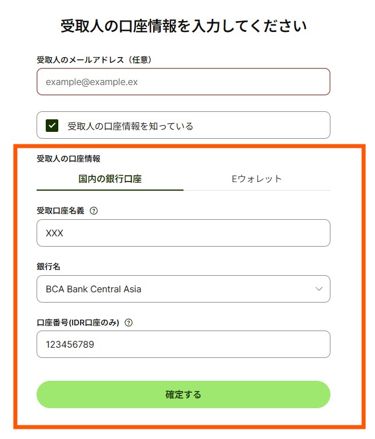Screen dimensions: 375x439
Task: Click the empty right side of the checkbox row
Action: [274, 126]
